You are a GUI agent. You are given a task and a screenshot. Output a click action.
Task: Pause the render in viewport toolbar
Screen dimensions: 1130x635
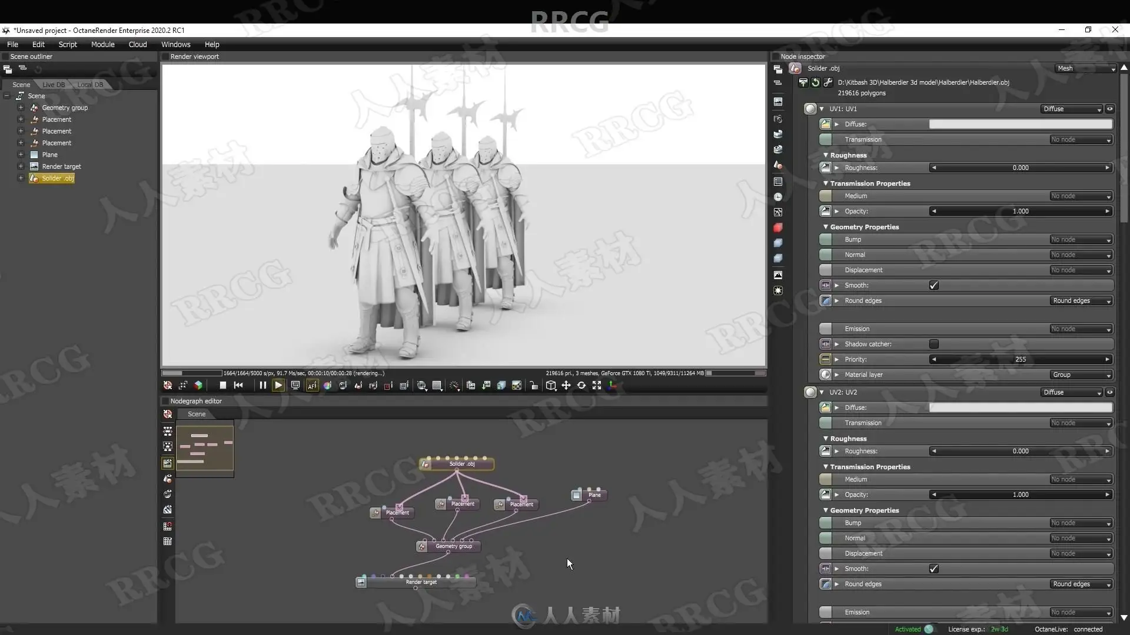click(262, 386)
